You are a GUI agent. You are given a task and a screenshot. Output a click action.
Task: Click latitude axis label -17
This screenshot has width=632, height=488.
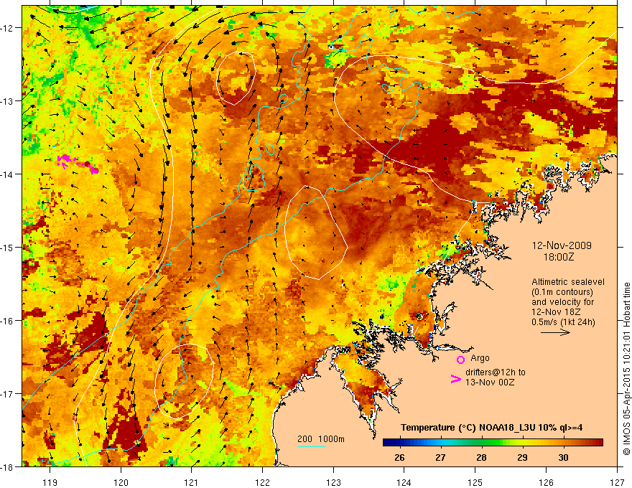[x=7, y=394]
